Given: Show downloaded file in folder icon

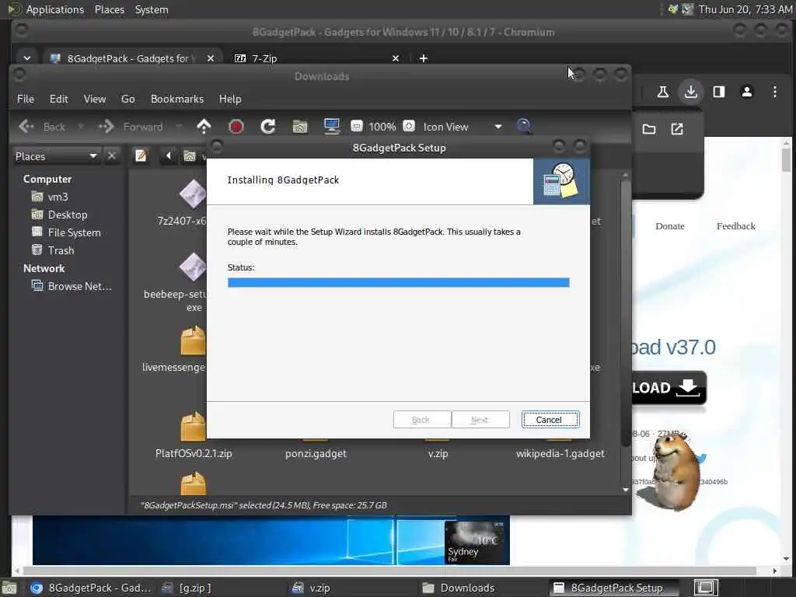Looking at the screenshot, I should [x=649, y=129].
